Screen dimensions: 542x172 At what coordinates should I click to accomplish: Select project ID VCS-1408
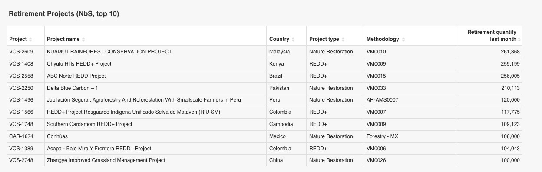click(21, 64)
